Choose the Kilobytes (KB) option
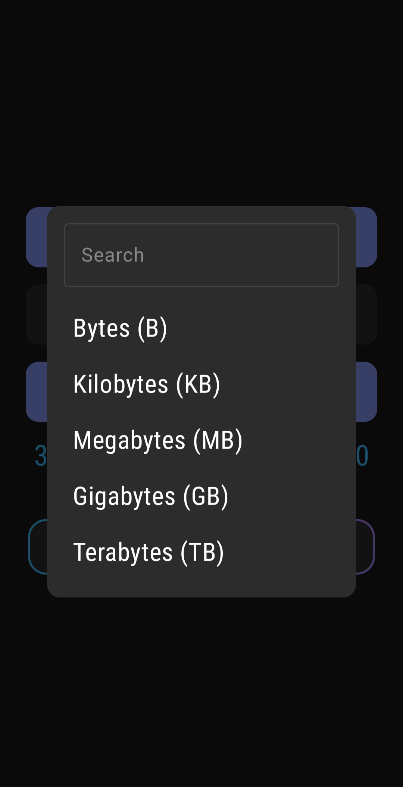This screenshot has height=787, width=403. (x=147, y=384)
